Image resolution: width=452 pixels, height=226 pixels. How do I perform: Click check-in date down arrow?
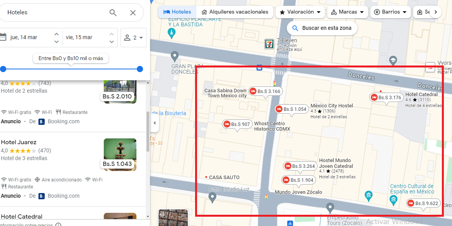(x=56, y=42)
